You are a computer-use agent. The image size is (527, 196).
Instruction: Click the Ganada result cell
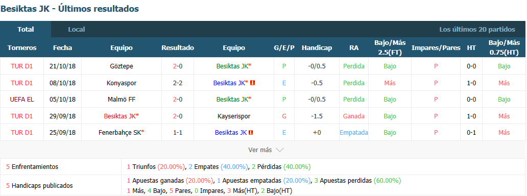pos(353,116)
